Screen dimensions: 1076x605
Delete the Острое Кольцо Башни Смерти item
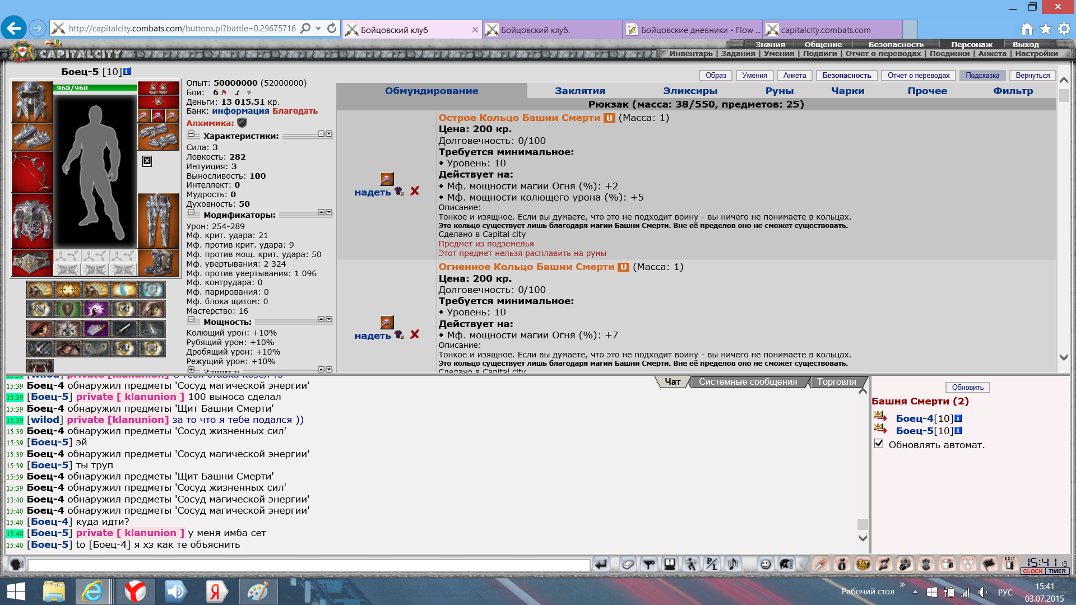pyautogui.click(x=415, y=191)
